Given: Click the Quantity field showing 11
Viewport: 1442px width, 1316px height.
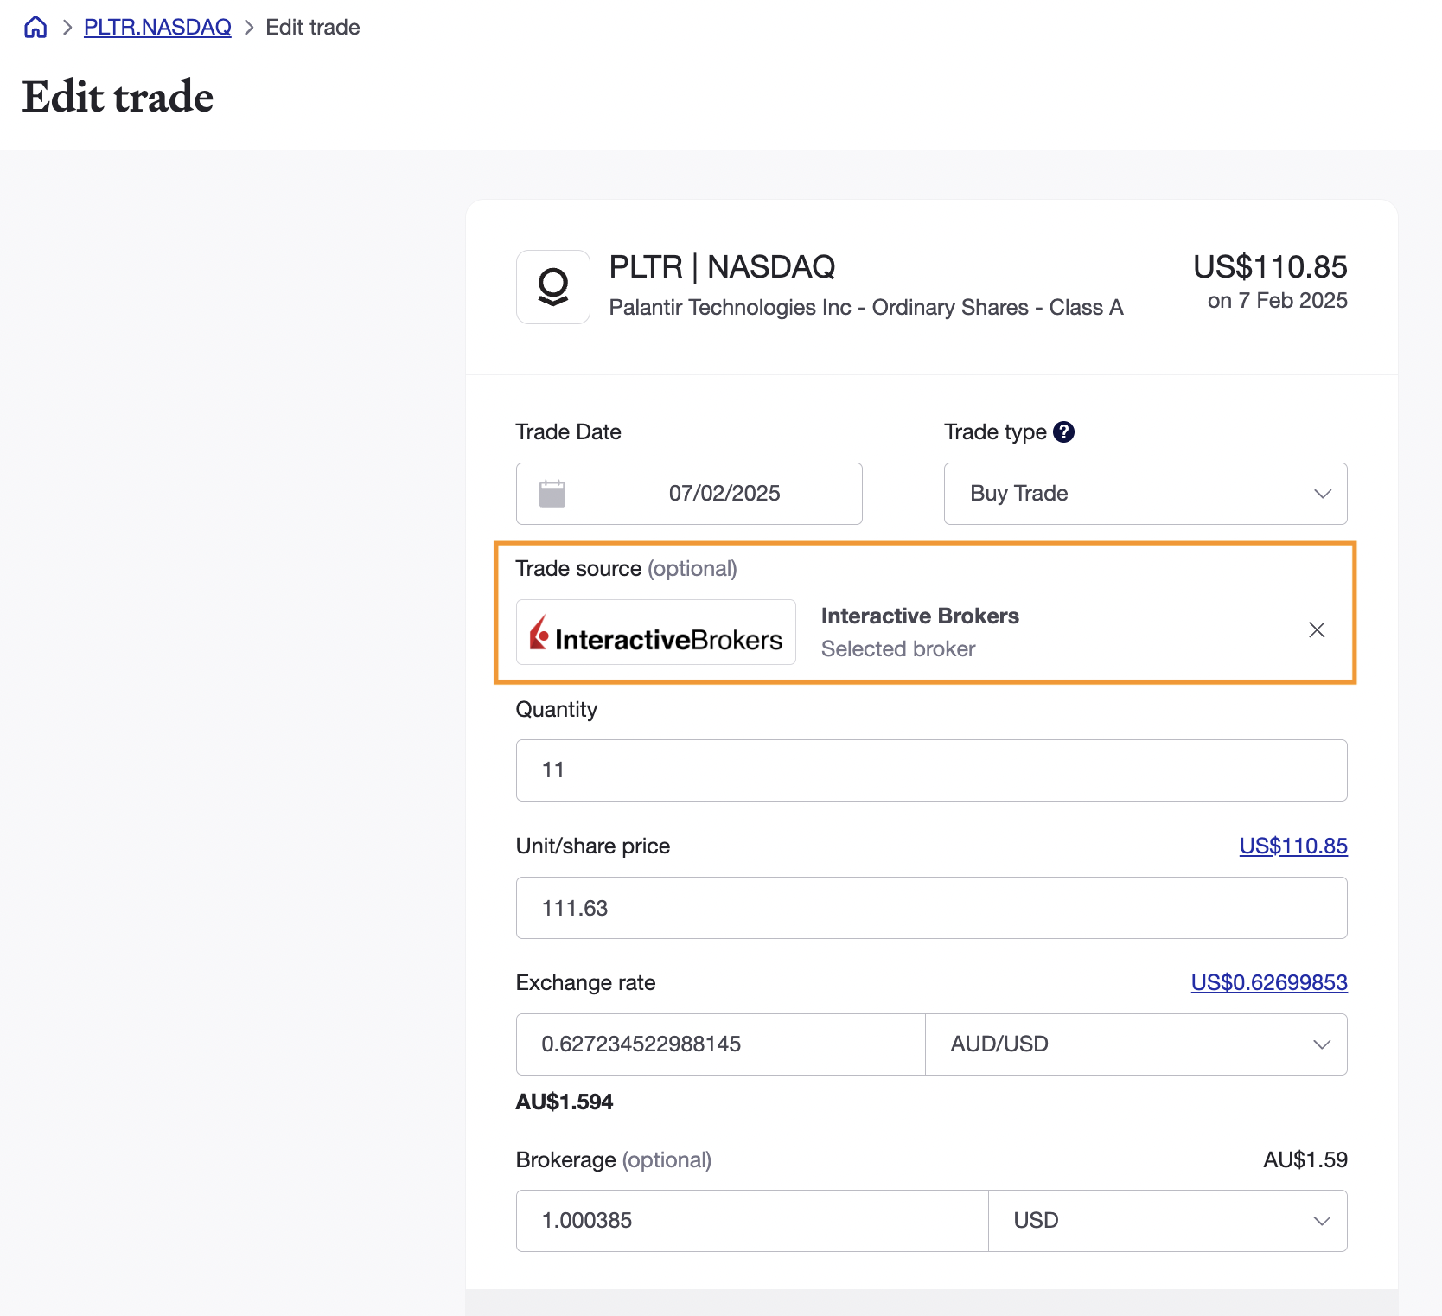Looking at the screenshot, I should pyautogui.click(x=930, y=770).
